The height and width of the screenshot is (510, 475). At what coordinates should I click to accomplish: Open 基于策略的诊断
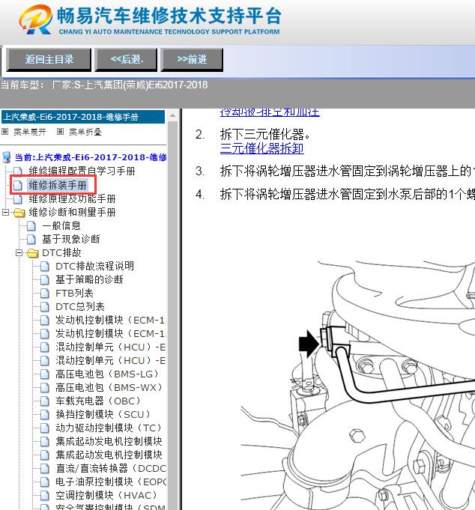pos(89,279)
